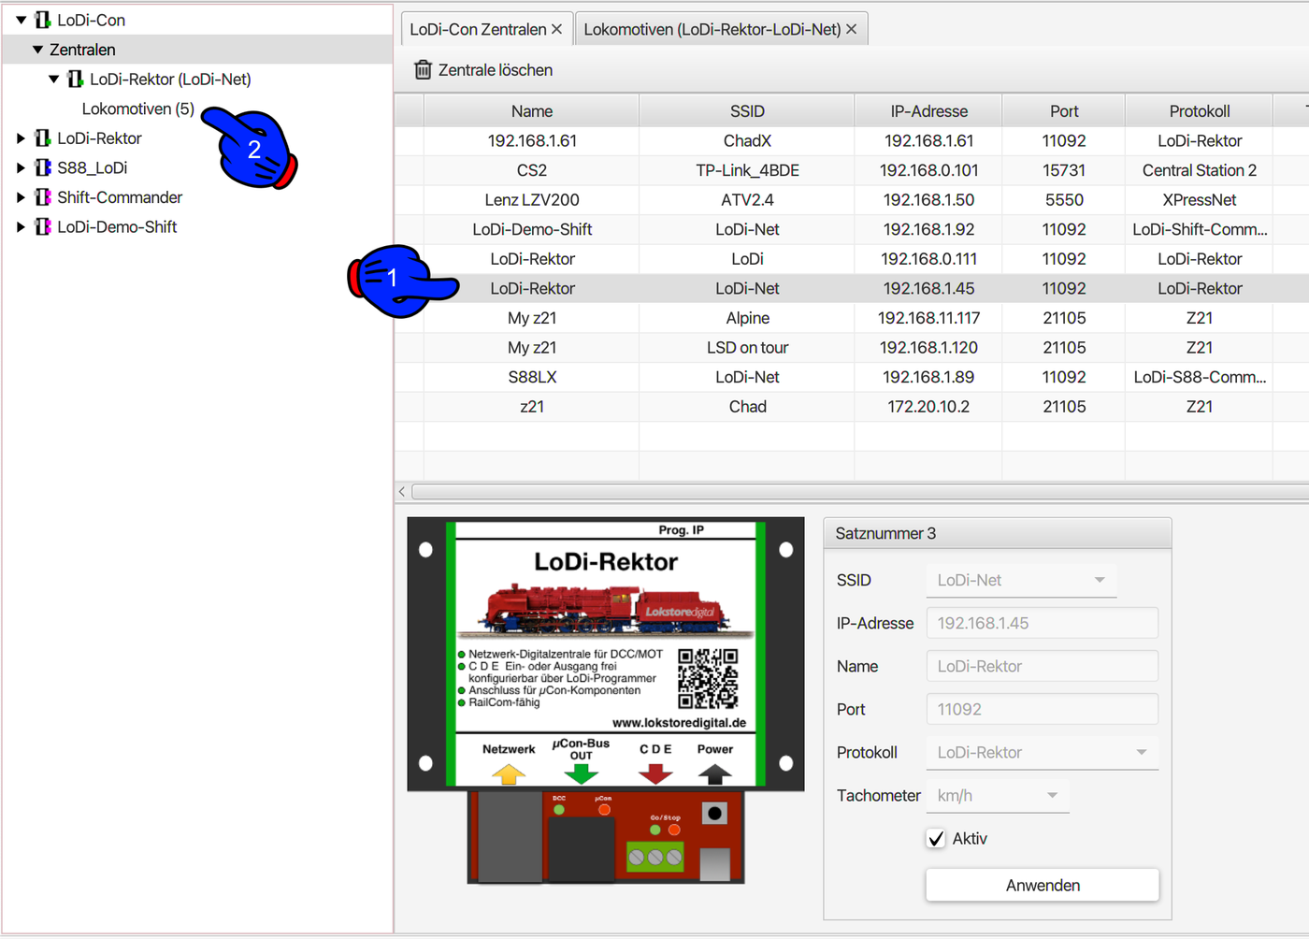
Task: Switch to the Lokomotiven (LoDi-Rektor-LoDi-Net) tab
Action: tap(721, 29)
